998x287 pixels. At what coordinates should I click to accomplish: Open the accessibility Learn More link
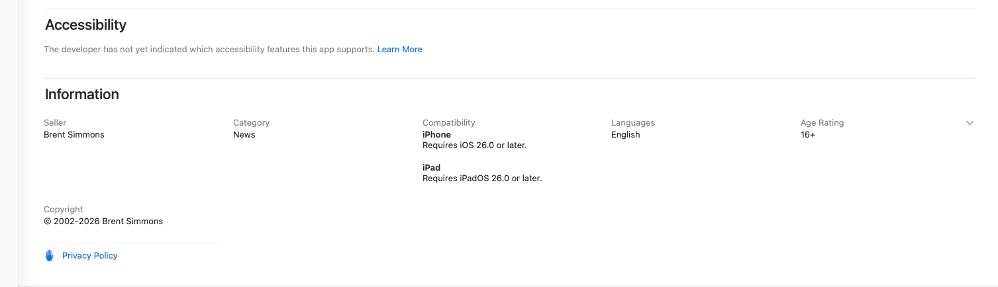399,50
